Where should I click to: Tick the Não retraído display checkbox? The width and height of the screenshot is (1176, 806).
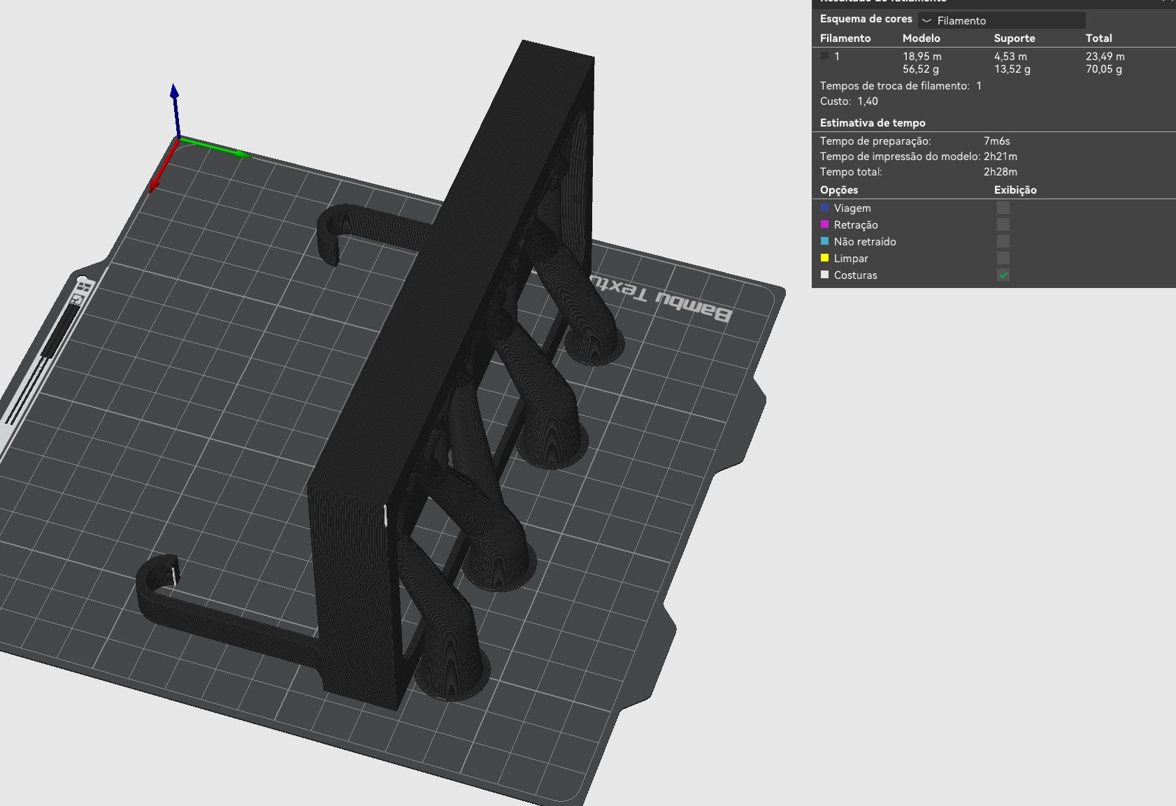pos(1003,241)
